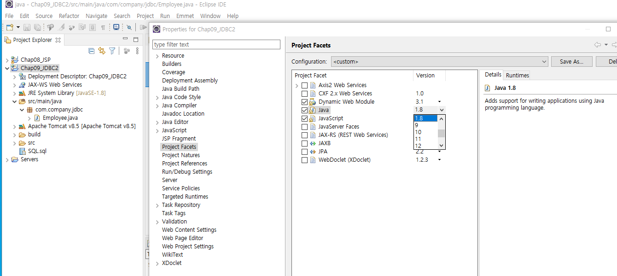
Task: Click the Show Whitespace Characters pilcrow icon
Action: click(103, 28)
